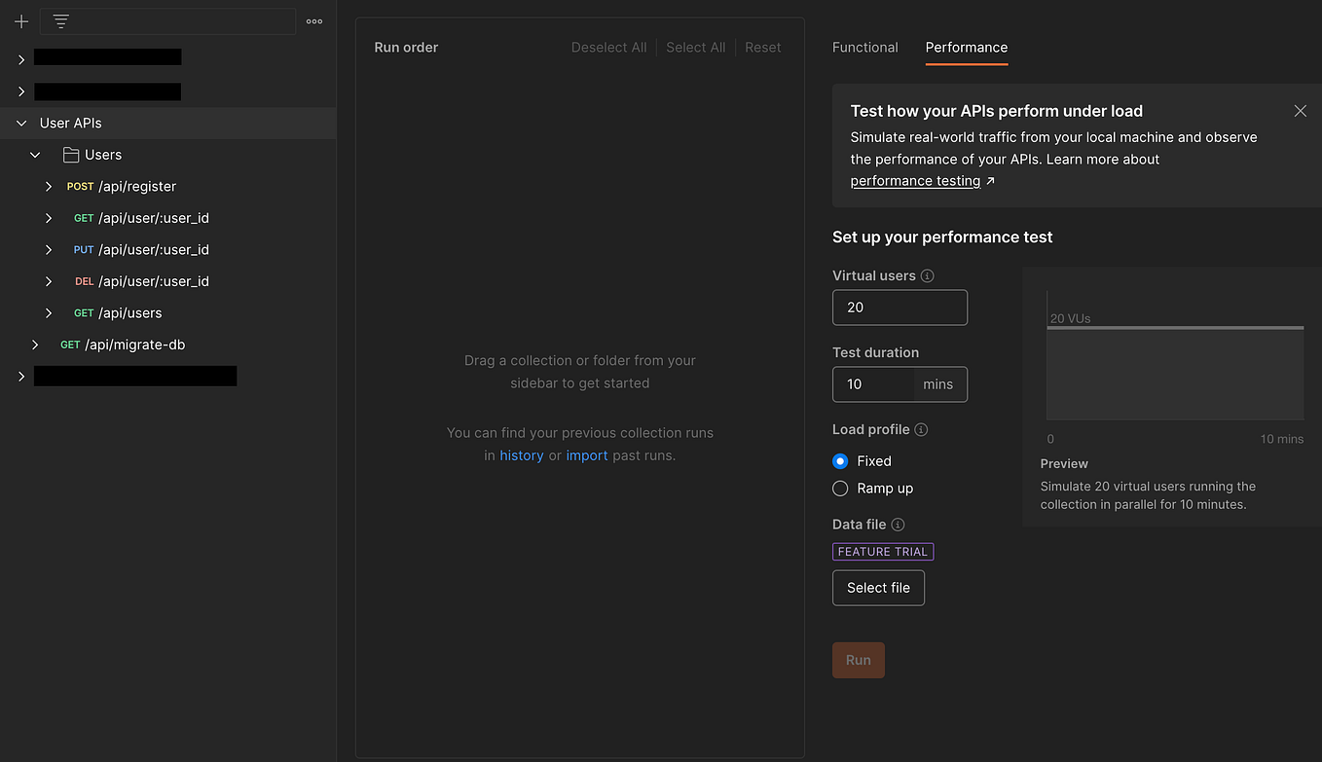Dismiss the performance test promo banner
The image size is (1322, 762).
tap(1300, 111)
